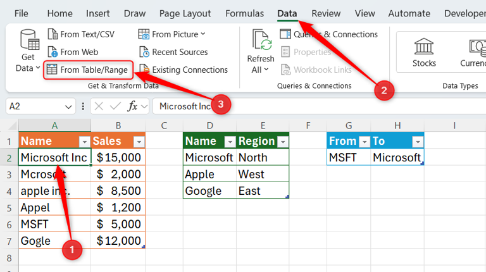Switch to the Review tab
The height and width of the screenshot is (272, 486).
[x=326, y=13]
